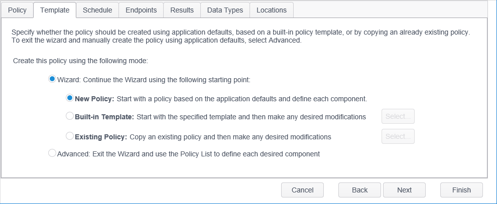Image resolution: width=497 pixels, height=204 pixels.
Task: Open the Locations tab
Action: pos(272,10)
